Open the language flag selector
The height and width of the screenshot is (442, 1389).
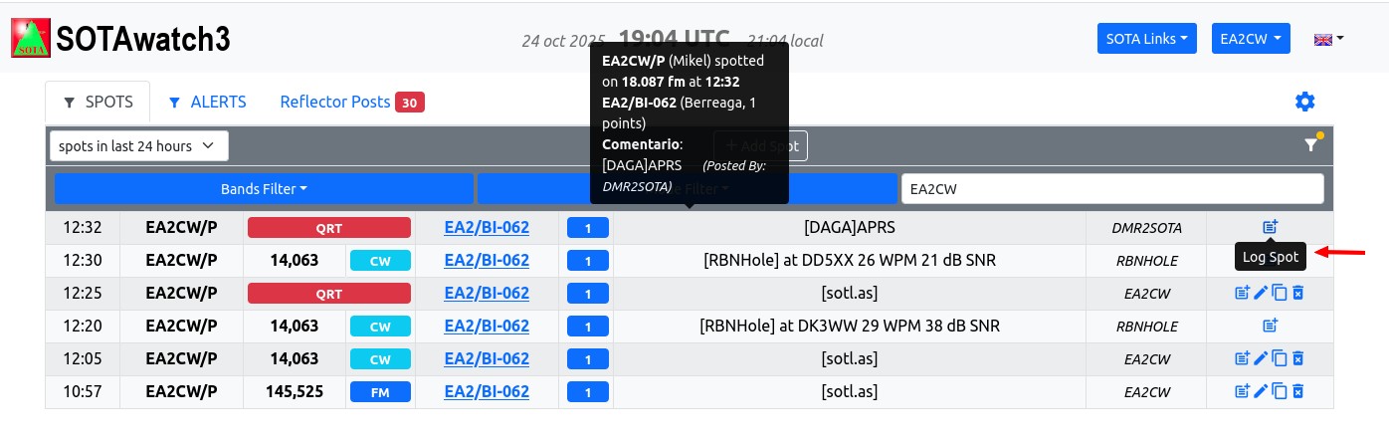click(1328, 39)
